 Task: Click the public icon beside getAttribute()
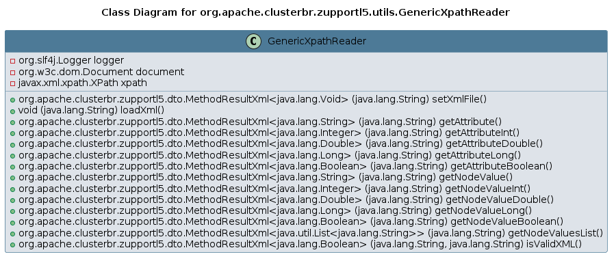pos(12,123)
